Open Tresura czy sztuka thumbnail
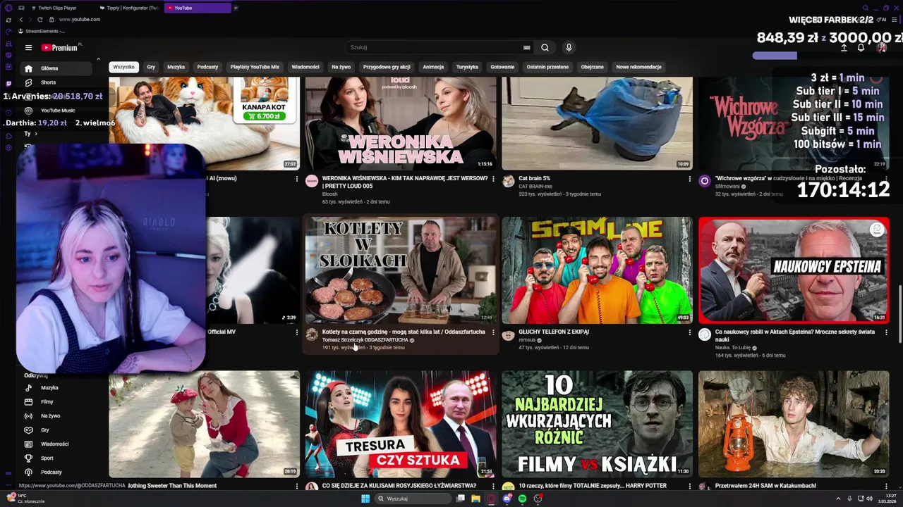The height and width of the screenshot is (507, 903). pos(401,424)
